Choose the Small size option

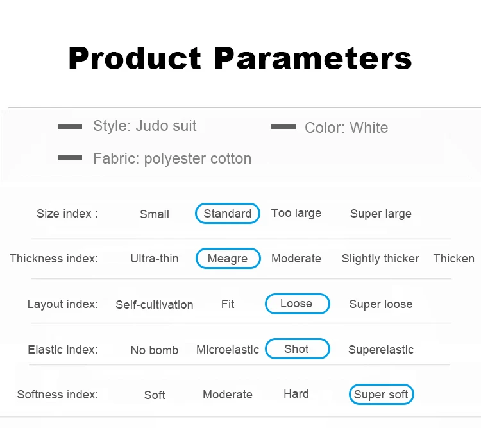tap(155, 214)
